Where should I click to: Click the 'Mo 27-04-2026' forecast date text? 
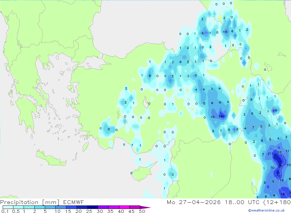coord(194,202)
